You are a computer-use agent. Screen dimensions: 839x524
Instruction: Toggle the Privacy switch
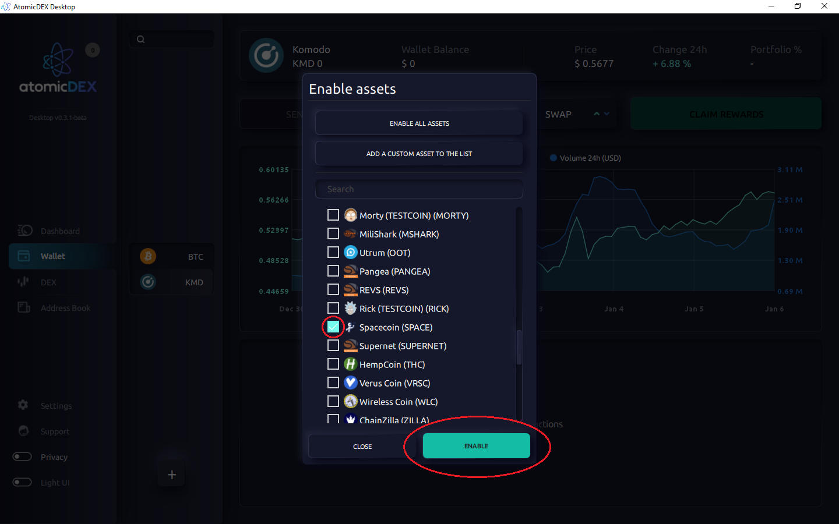click(22, 456)
